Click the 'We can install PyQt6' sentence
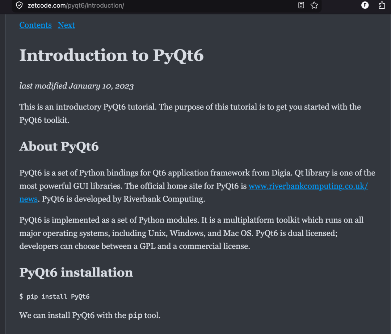The image size is (391, 334). (90, 315)
